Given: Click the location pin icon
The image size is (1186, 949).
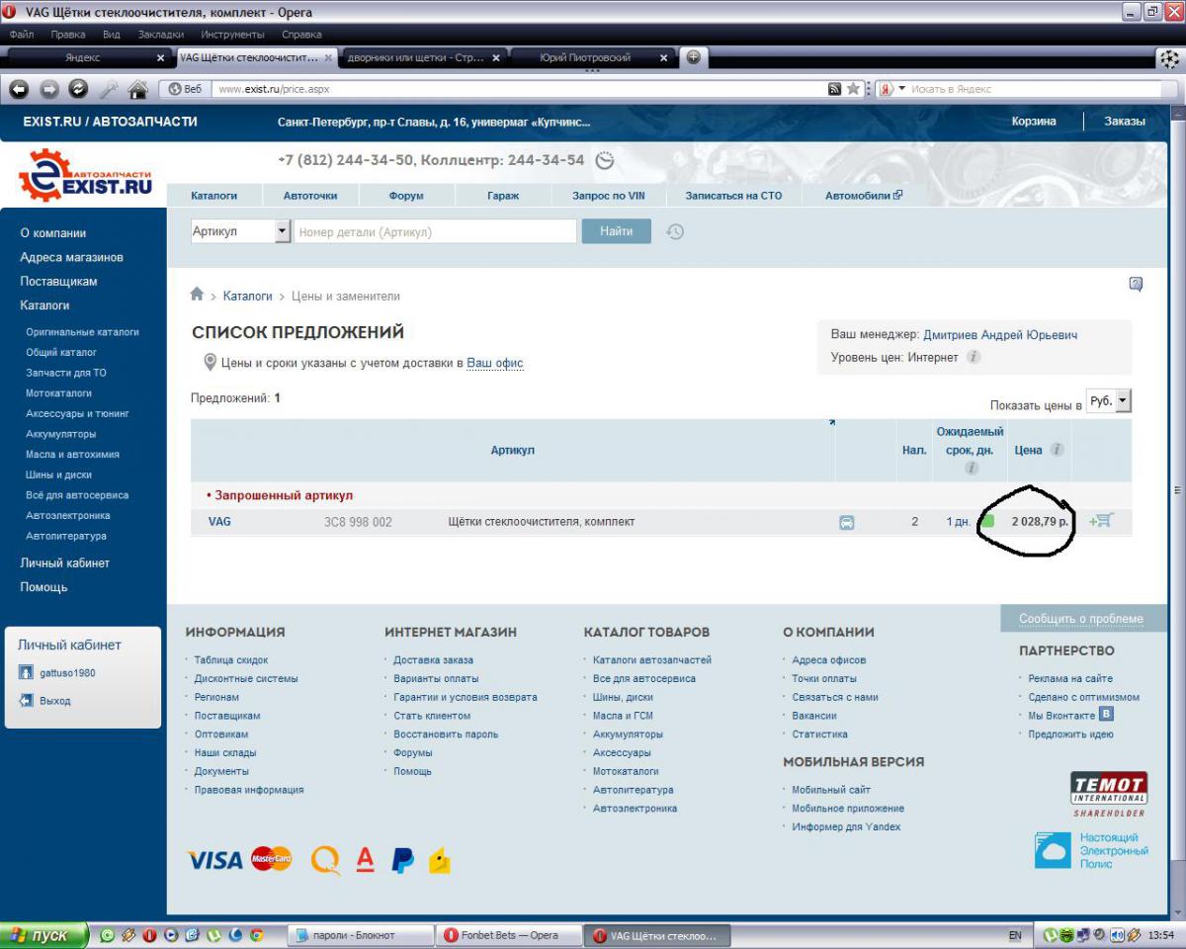Looking at the screenshot, I should pyautogui.click(x=210, y=363).
